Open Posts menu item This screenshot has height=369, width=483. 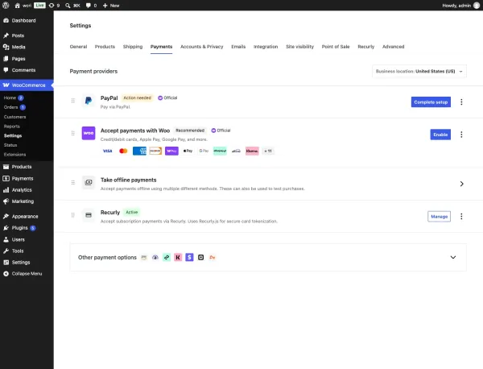tap(18, 35)
